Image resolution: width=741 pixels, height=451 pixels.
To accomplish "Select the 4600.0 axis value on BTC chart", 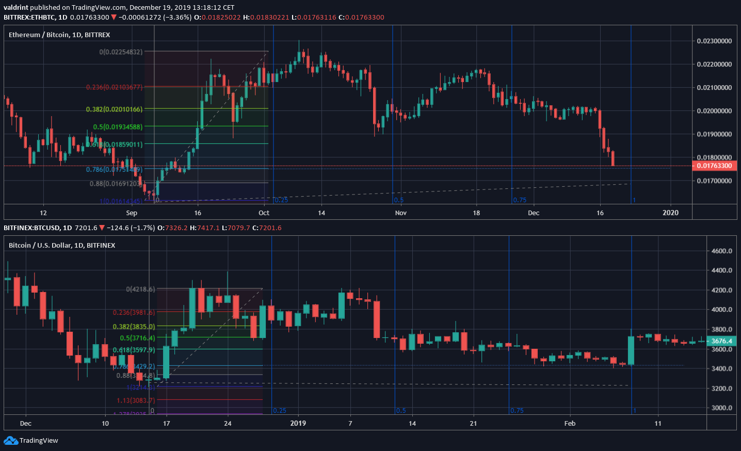I will coord(722,251).
